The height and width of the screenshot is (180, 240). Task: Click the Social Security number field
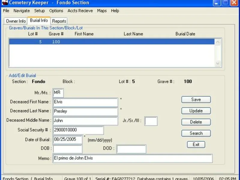tap(78, 130)
